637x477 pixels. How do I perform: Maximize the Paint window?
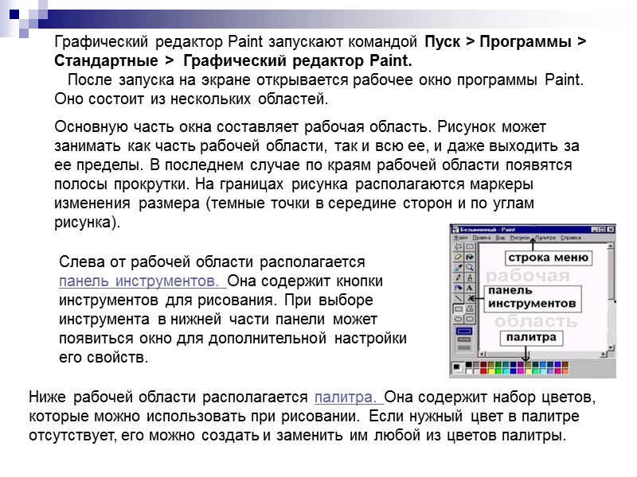(602, 230)
